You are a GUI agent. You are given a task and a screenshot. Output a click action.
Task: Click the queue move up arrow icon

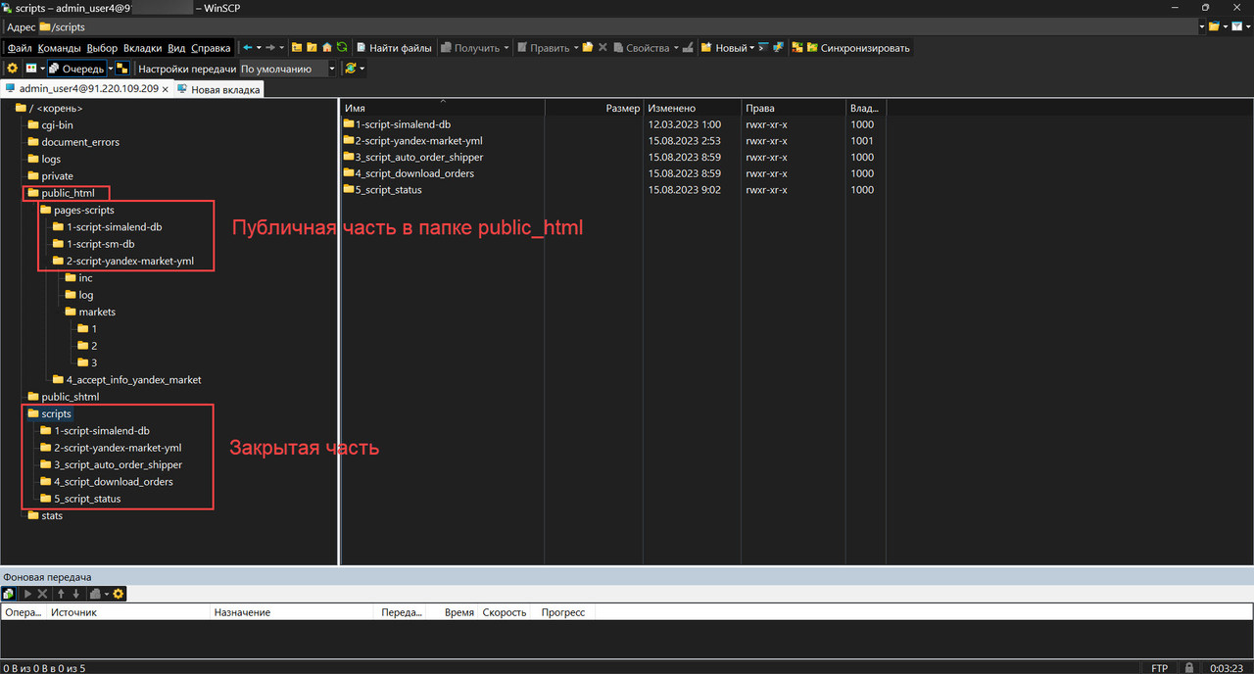61,594
